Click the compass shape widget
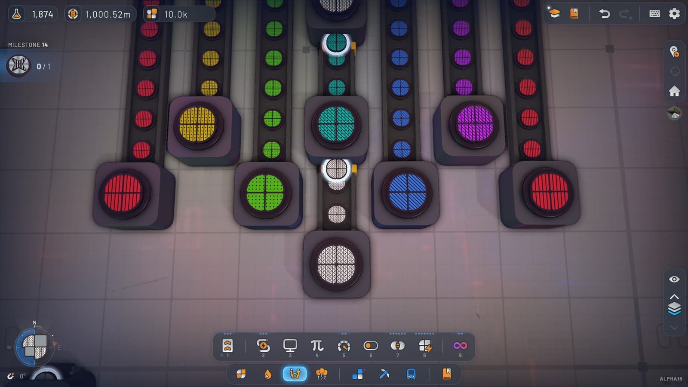Screen dimensions: 688x387 click(x=34, y=347)
